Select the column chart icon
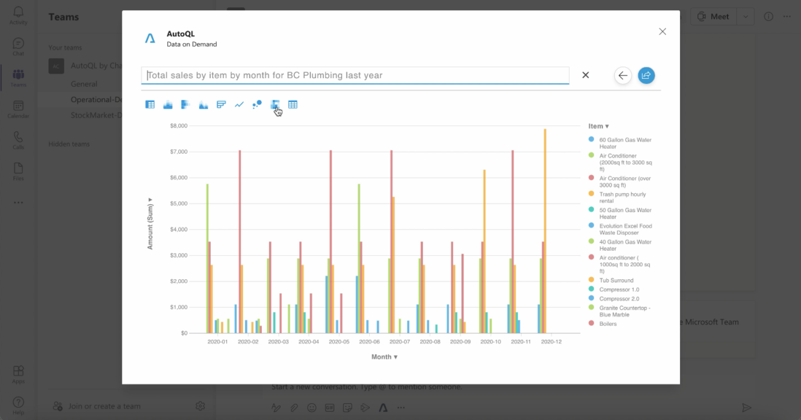Viewport: 801px width, 420px height. [x=168, y=105]
